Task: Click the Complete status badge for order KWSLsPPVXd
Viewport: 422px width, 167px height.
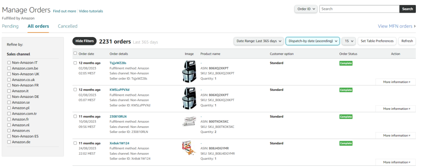Action: pyautogui.click(x=346, y=90)
